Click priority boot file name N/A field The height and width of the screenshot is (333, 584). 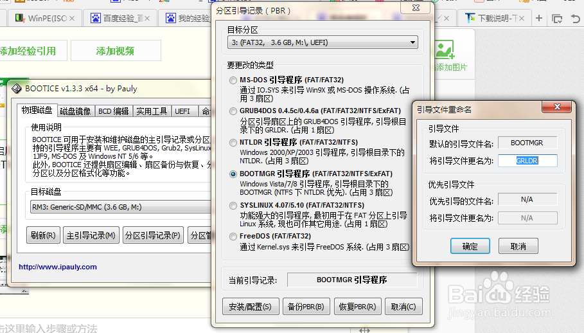[527, 200]
